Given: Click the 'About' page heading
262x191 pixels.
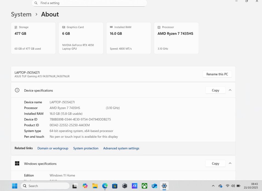Looking at the screenshot, I should coord(50,14).
